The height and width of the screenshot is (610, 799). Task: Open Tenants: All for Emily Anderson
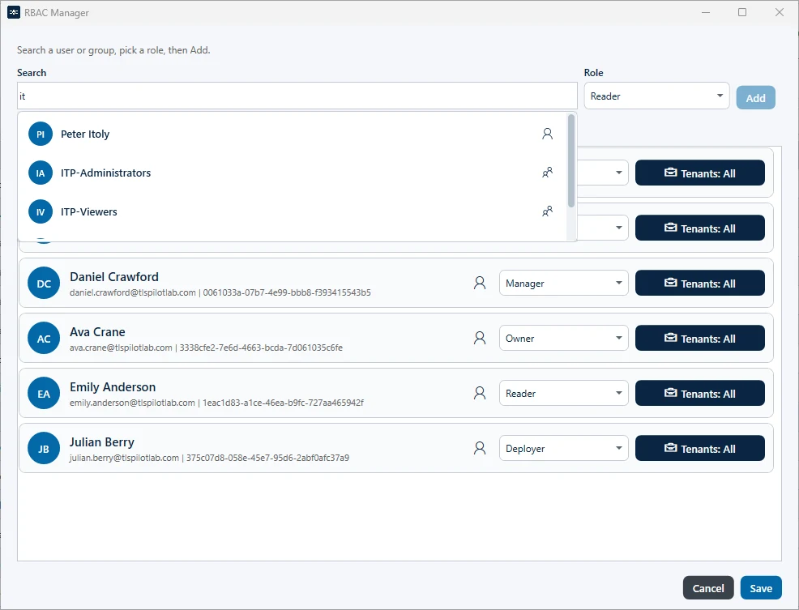point(699,393)
